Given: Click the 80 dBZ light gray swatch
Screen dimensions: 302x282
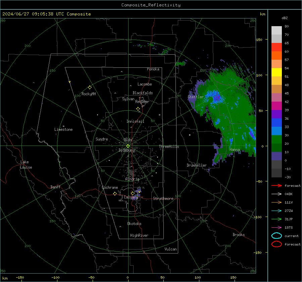Looking at the screenshot, I should (x=276, y=30).
